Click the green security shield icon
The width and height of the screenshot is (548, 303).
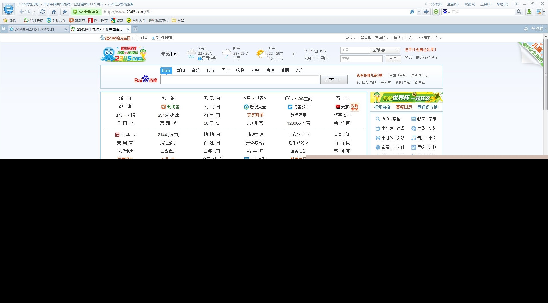(x=436, y=12)
